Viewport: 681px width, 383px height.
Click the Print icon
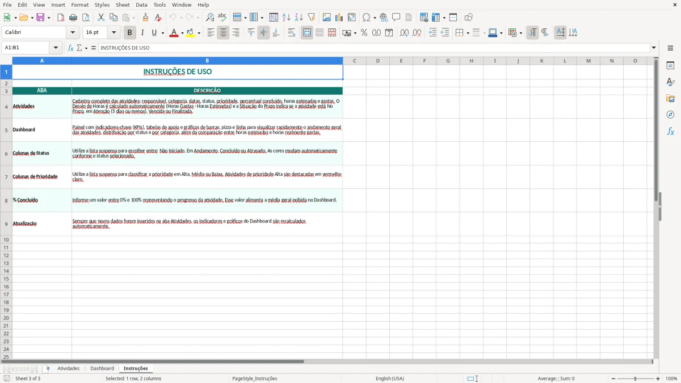(73, 18)
